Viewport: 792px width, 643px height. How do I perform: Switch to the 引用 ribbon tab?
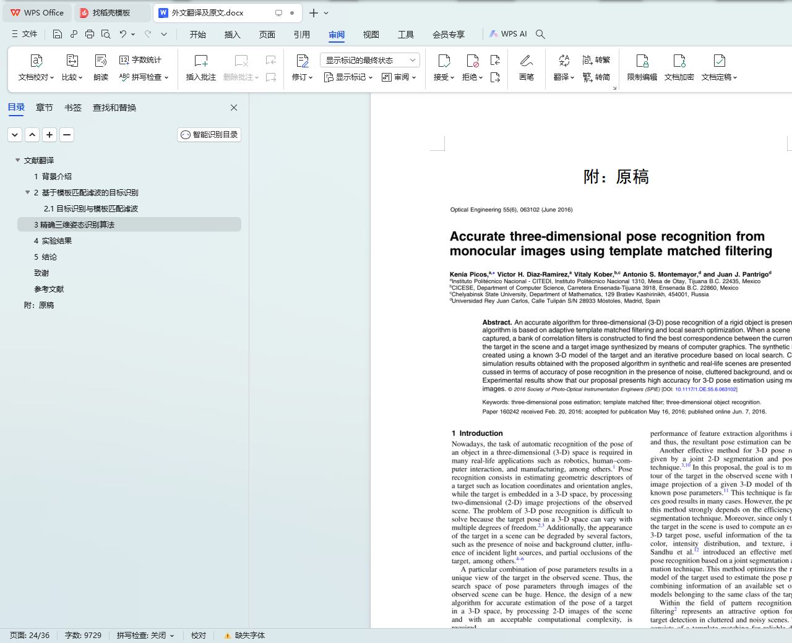tap(302, 35)
